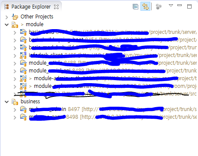
Task: Maximize the Package Explorer view
Action: click(189, 6)
